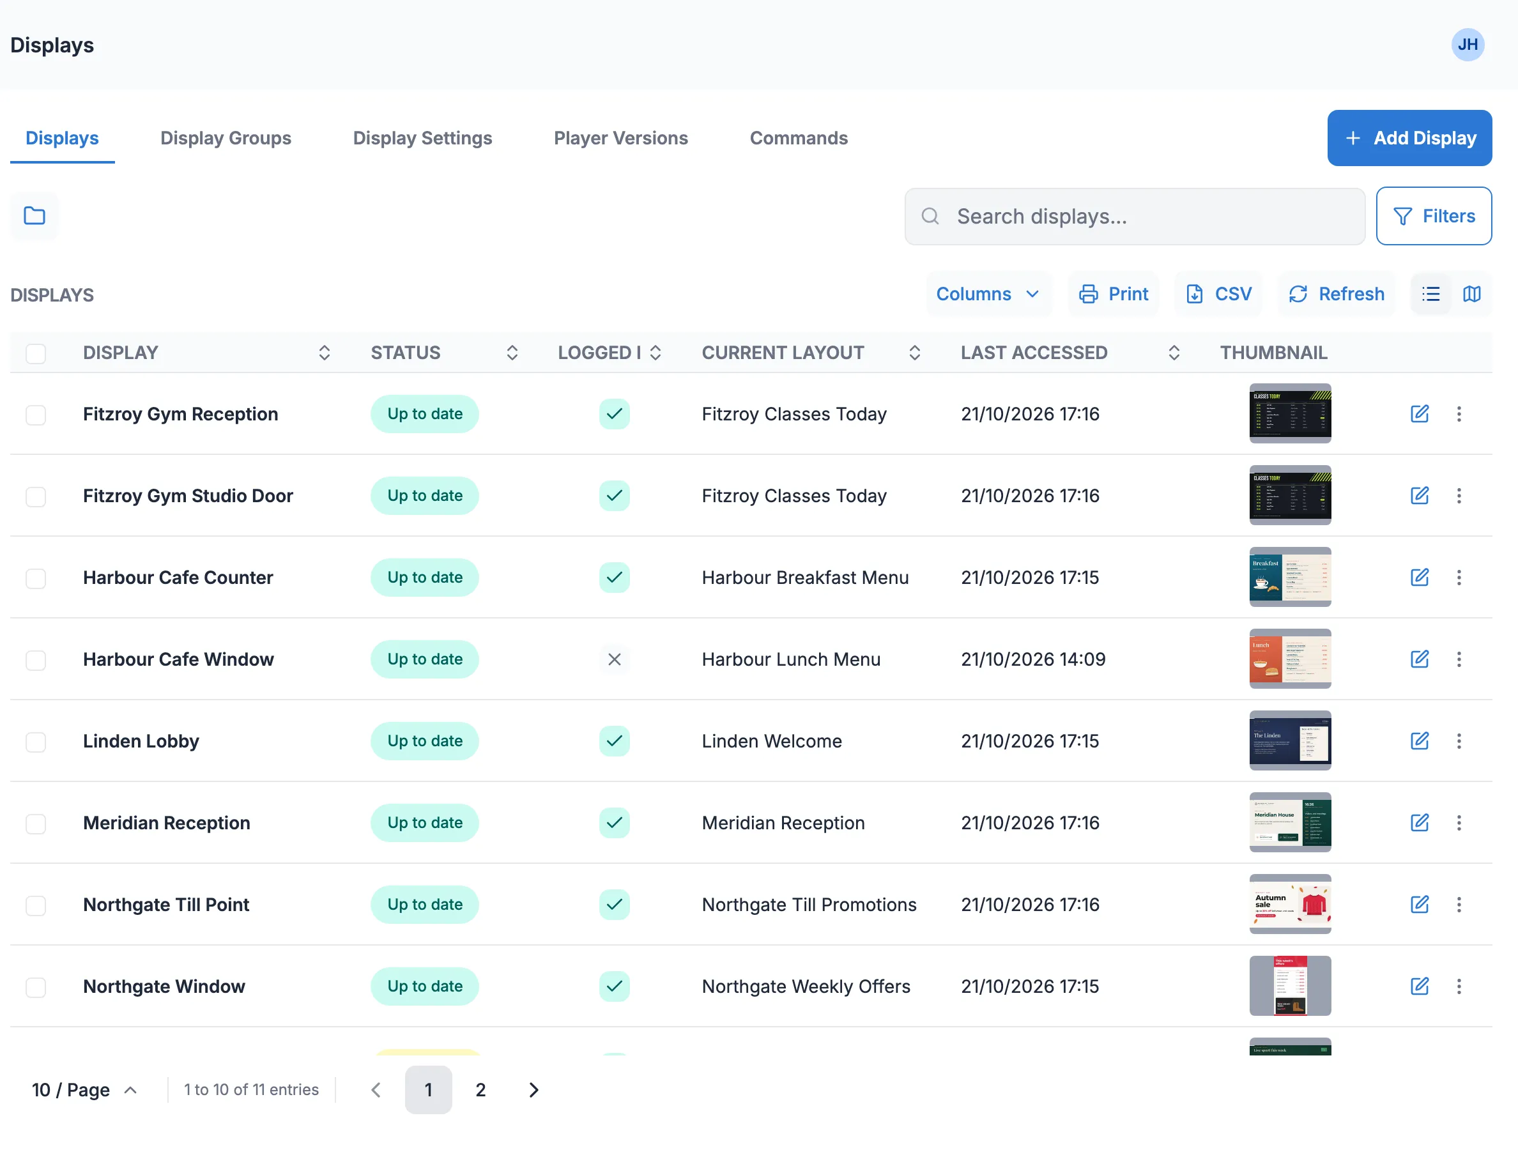Select the Meridian Reception row checkbox
This screenshot has height=1150, width=1518.
[36, 824]
